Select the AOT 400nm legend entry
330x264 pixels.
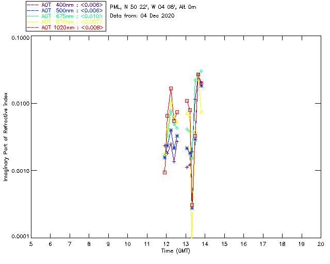pyautogui.click(x=65, y=4)
